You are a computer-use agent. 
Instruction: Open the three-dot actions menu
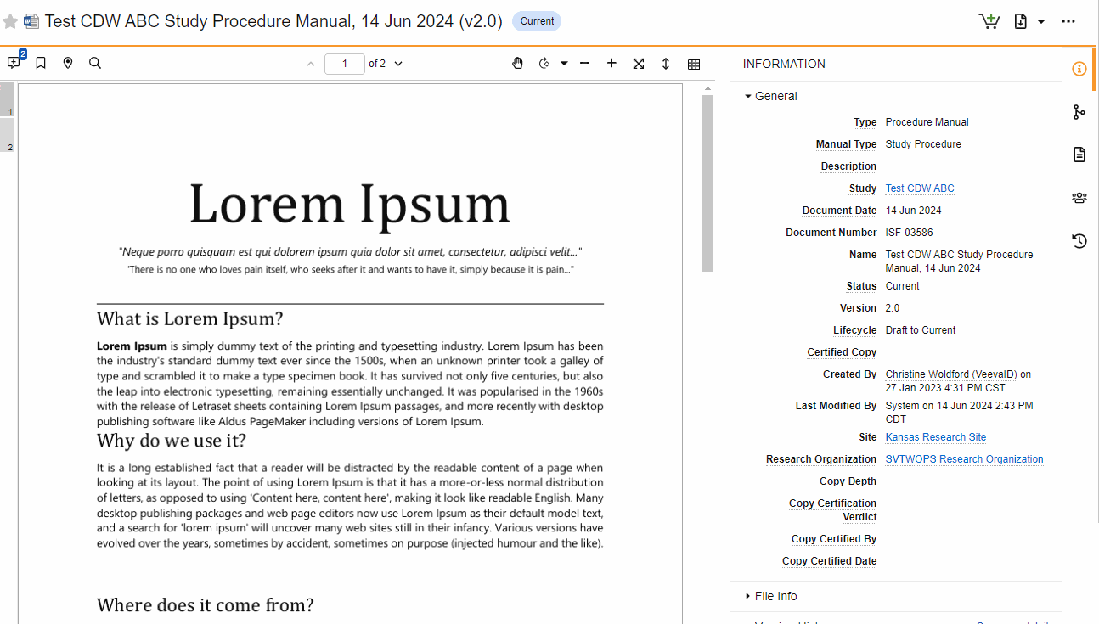click(x=1068, y=21)
